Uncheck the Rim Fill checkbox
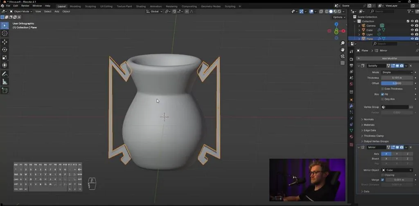419x206 pixels. tap(383, 94)
